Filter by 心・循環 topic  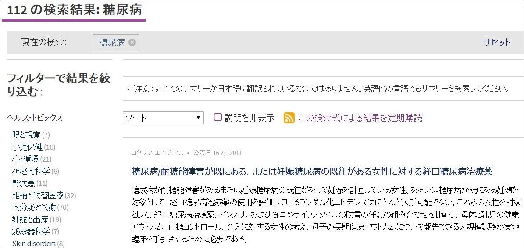coord(25,159)
